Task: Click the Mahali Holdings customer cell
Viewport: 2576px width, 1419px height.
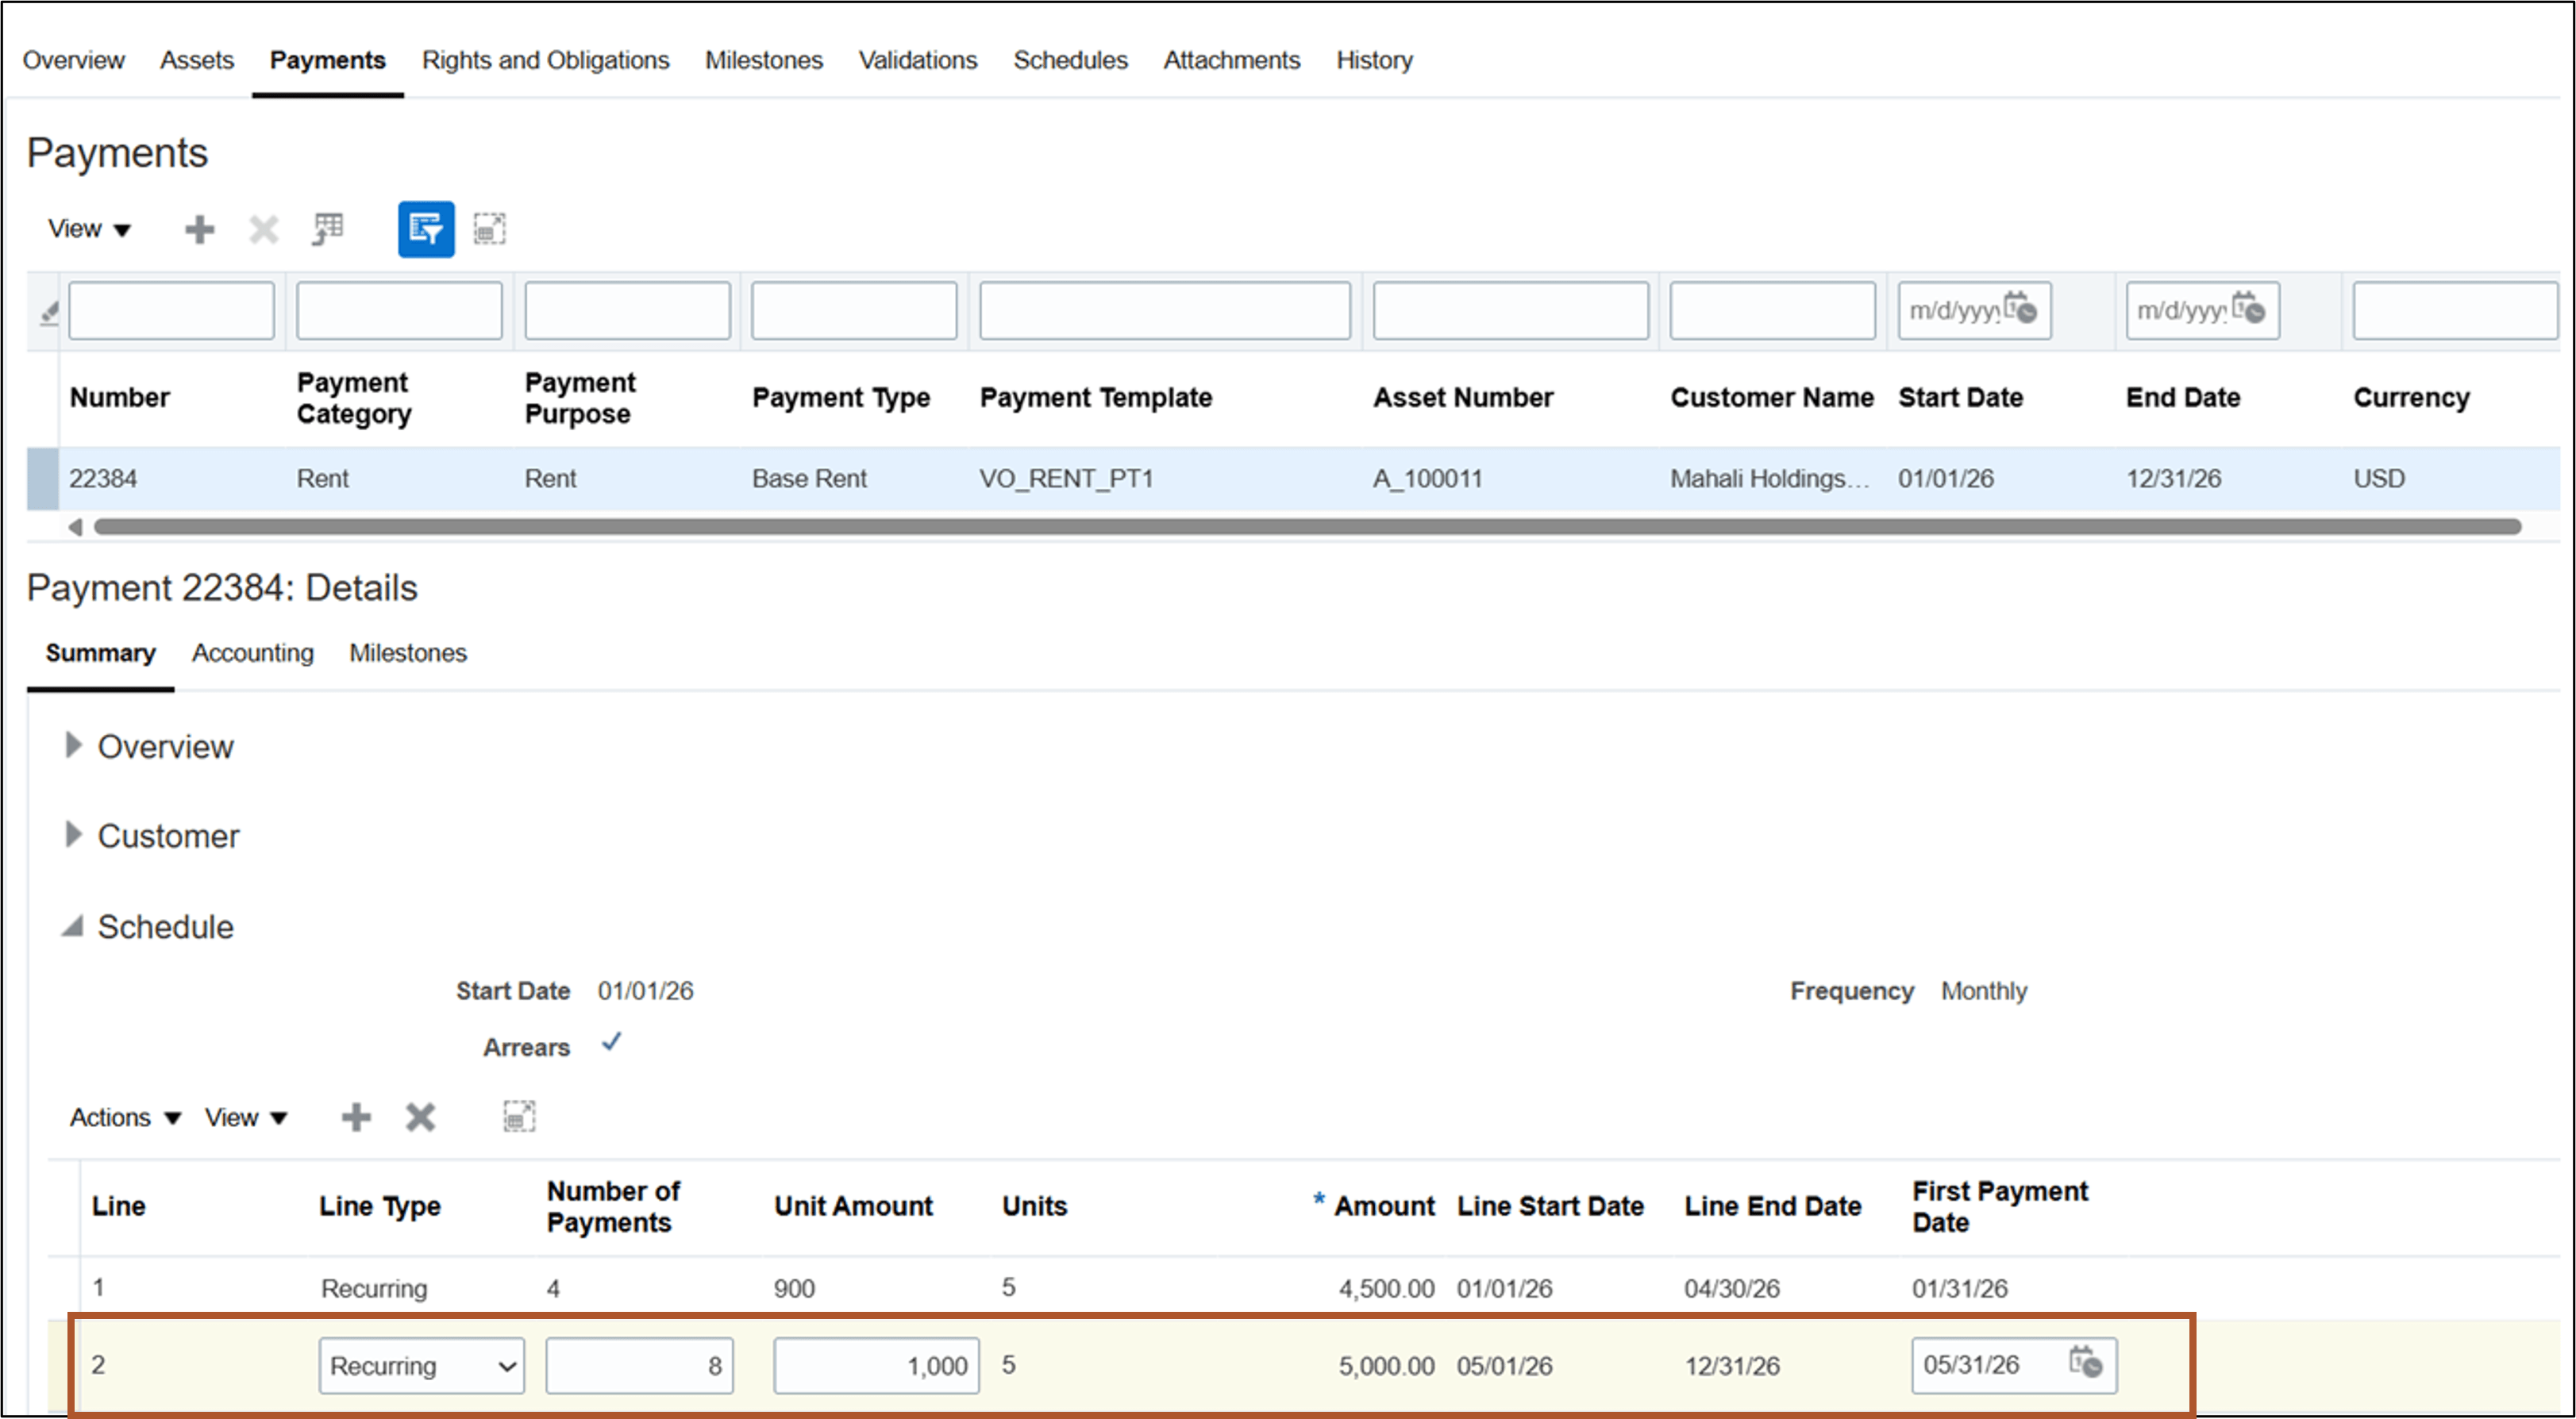Action: [x=1769, y=478]
